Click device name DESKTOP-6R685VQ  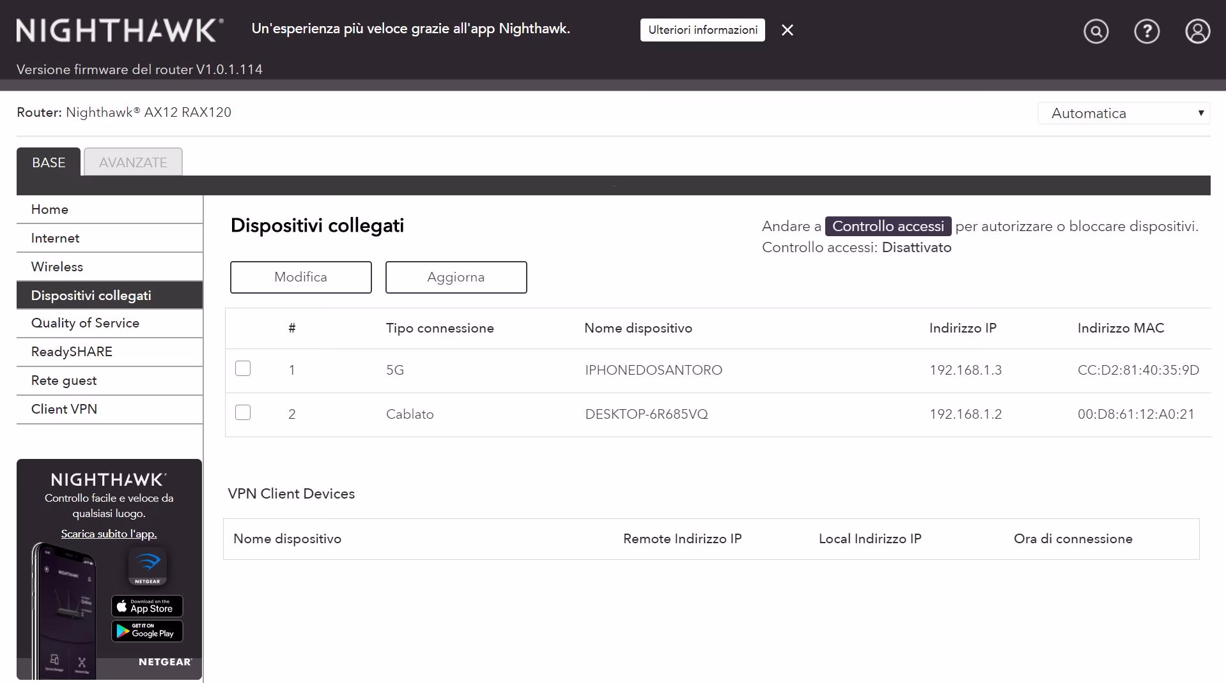point(646,414)
